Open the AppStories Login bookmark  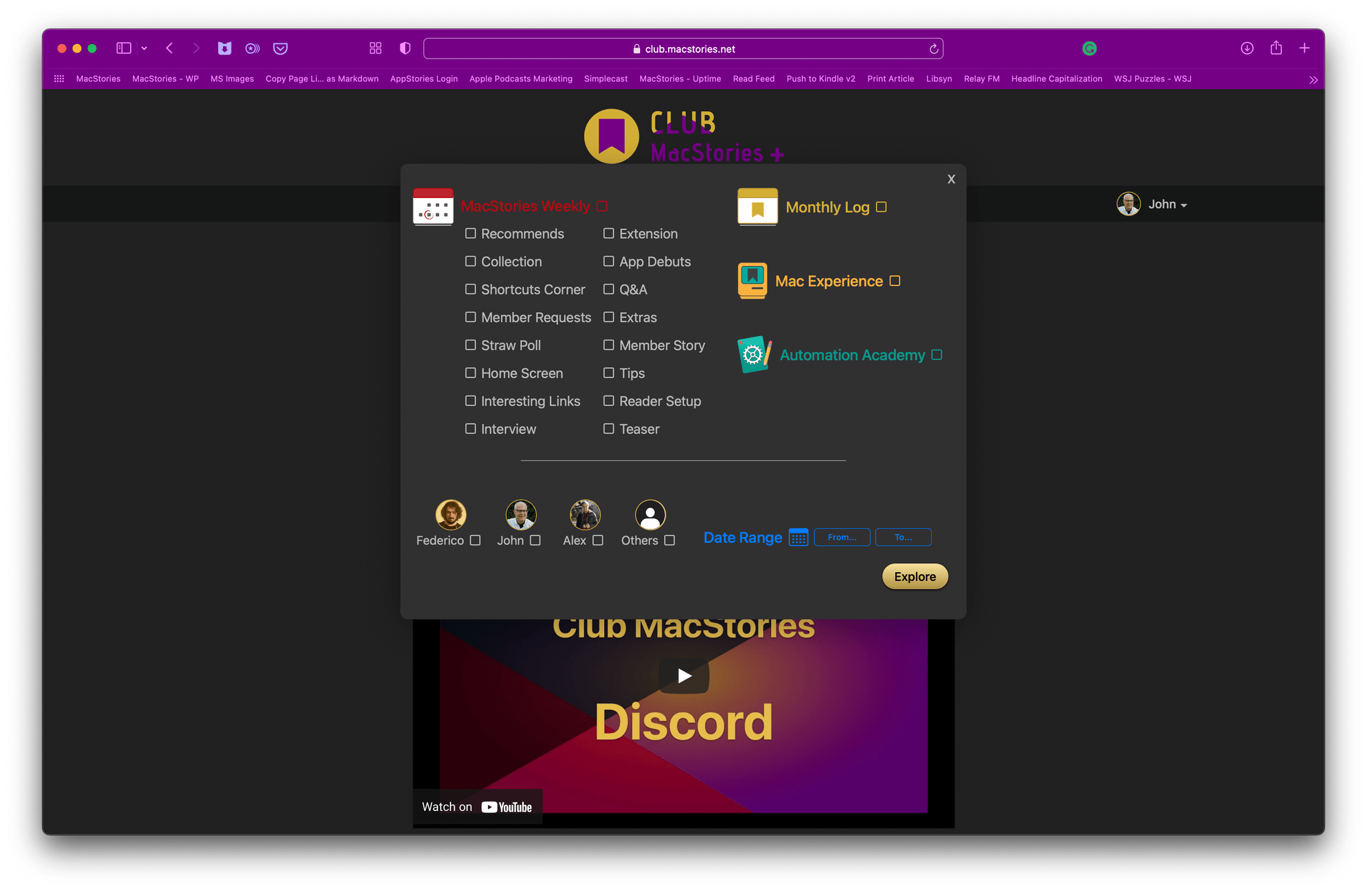424,79
